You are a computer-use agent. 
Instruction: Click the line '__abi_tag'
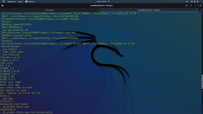coord(6,98)
